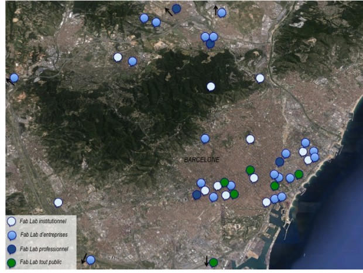363x273 pixels.
Task: Click the isolated white marker in the dark forested hills
Action: [x=211, y=86]
